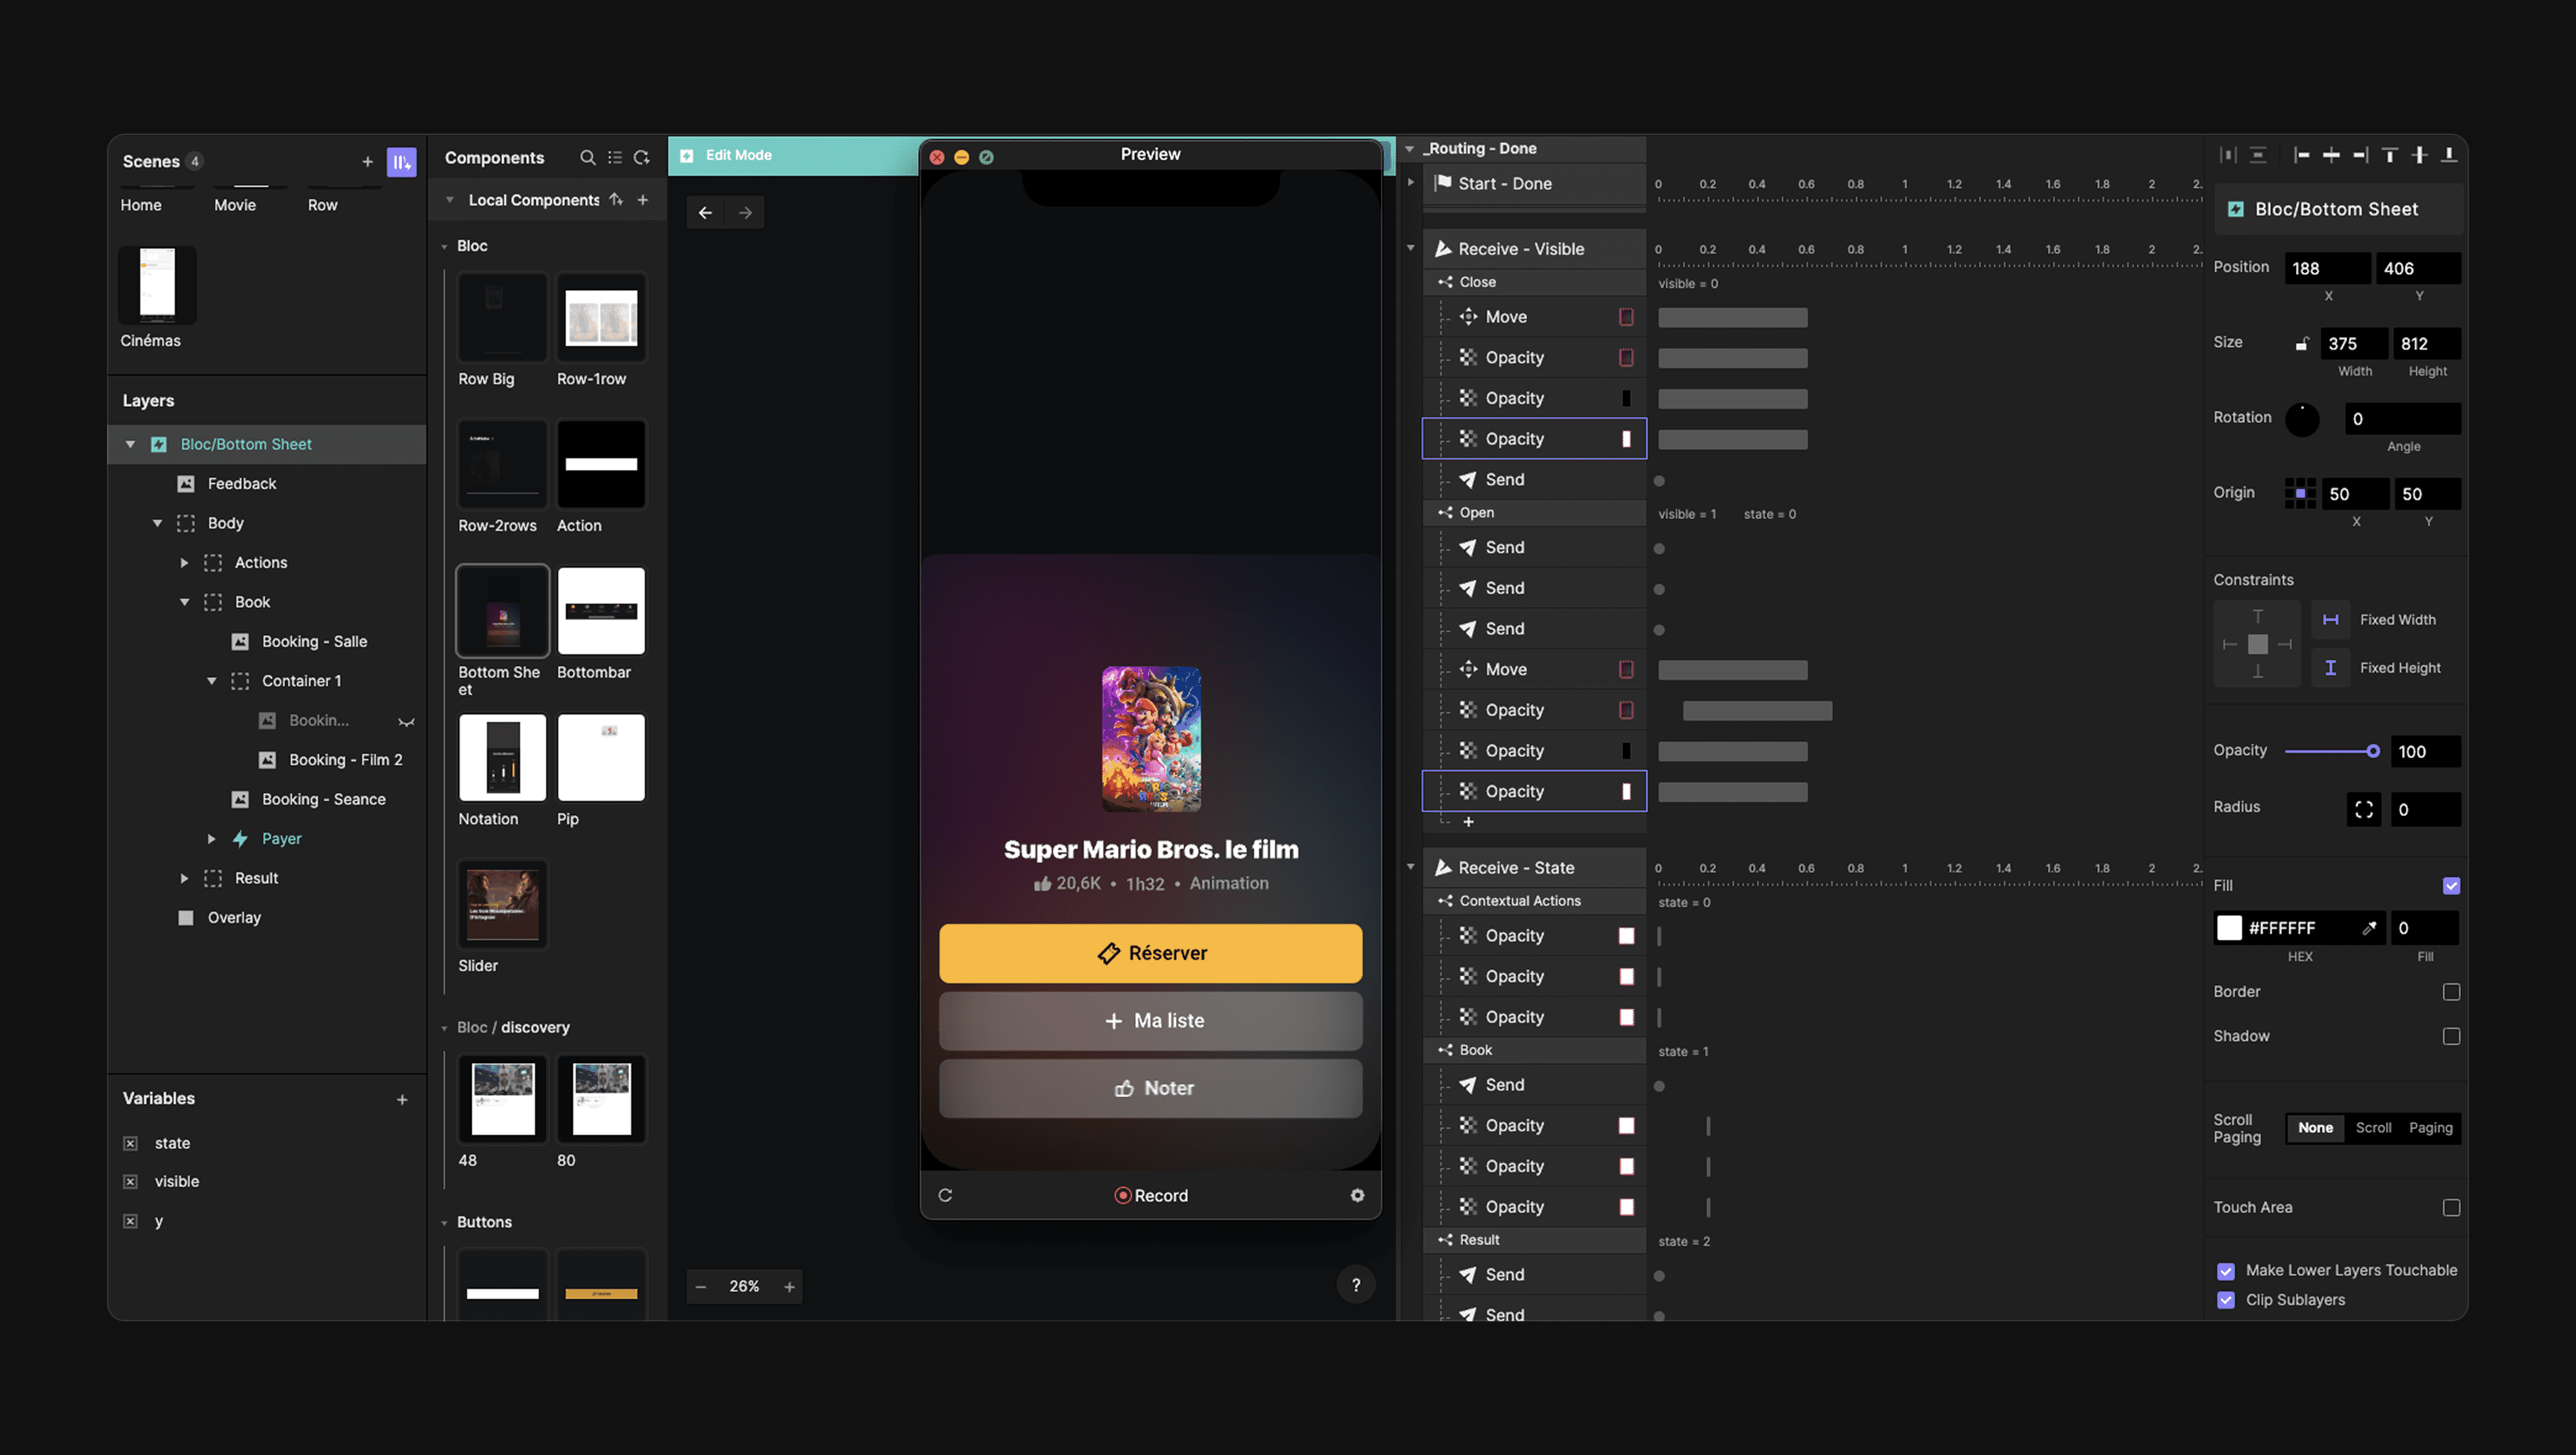The image size is (2576, 1455).
Task: Add a new variable with the plus icon
Action: 402,1099
